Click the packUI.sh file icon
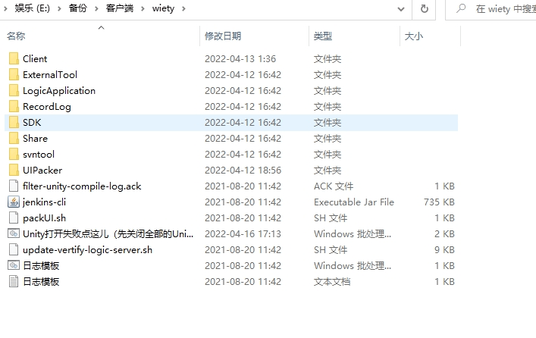 pos(14,218)
